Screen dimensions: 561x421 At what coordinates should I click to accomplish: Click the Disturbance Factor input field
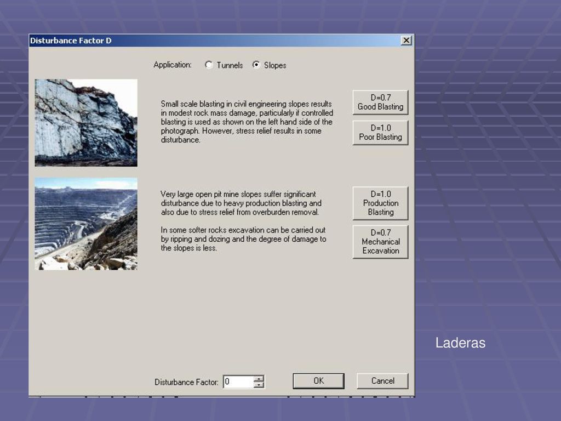click(x=238, y=382)
